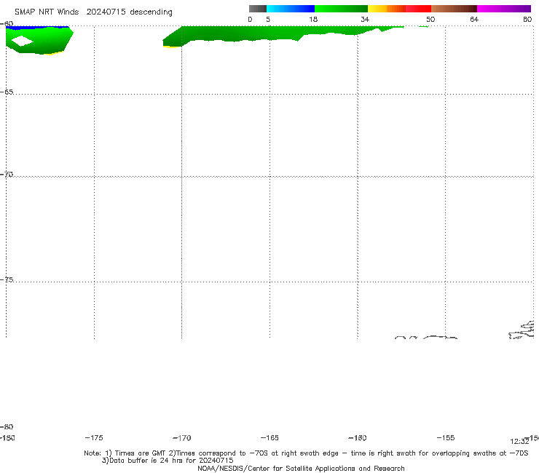The width and height of the screenshot is (539, 473).
Task: Click the magenta-purple segment of the color bar
Action: point(504,9)
